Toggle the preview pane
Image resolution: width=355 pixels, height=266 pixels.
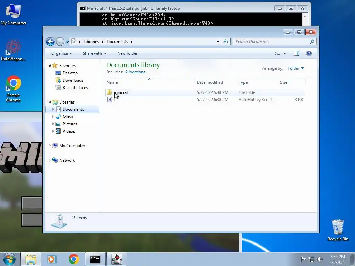pos(296,53)
